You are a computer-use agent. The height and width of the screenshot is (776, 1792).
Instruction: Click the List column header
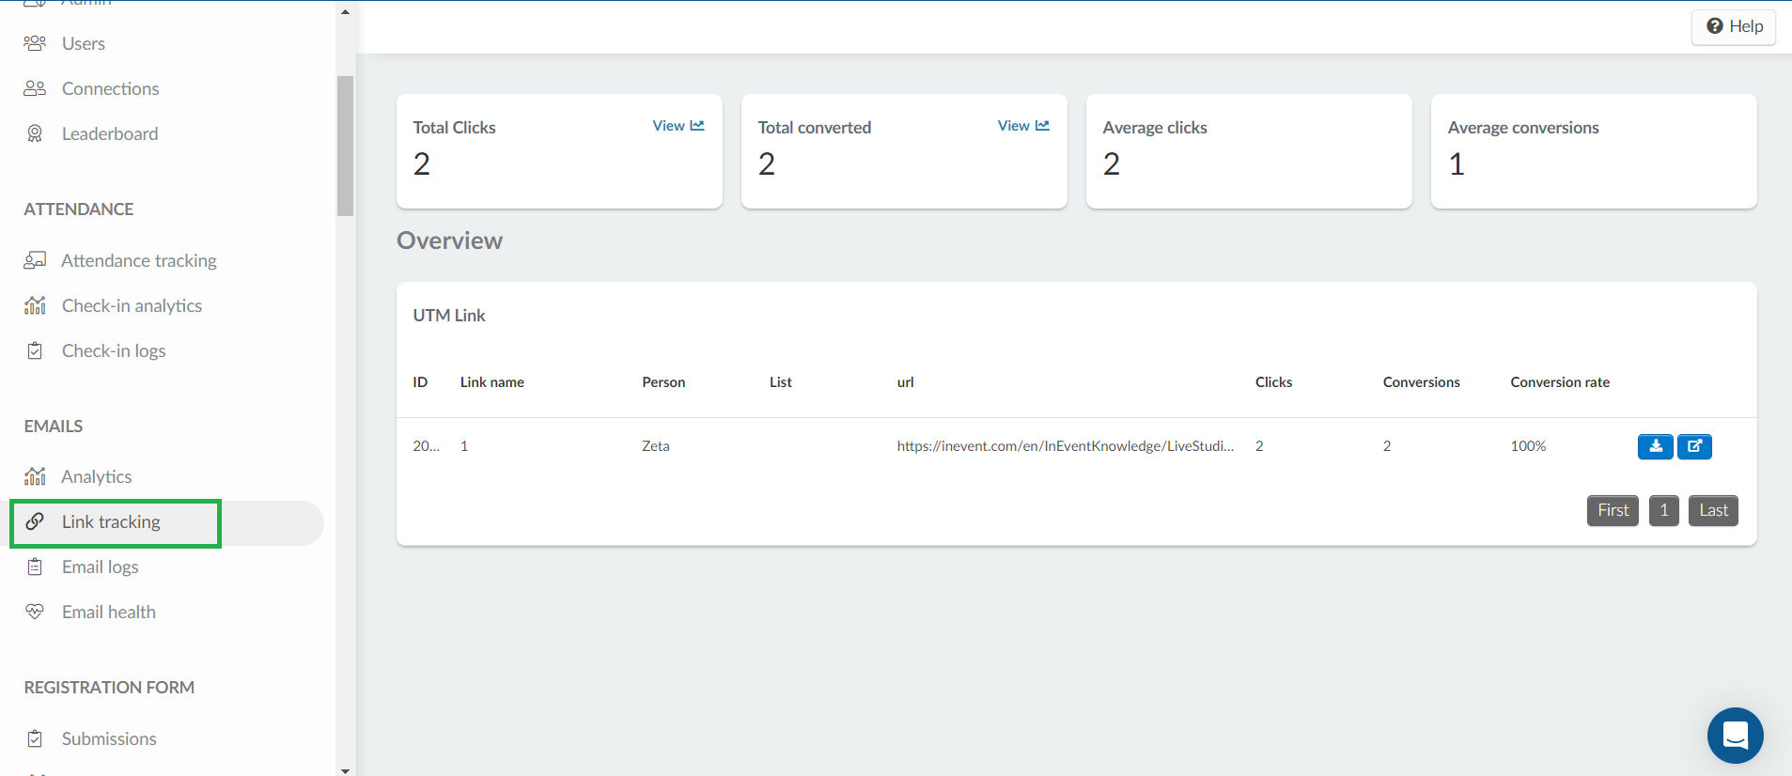781,382
